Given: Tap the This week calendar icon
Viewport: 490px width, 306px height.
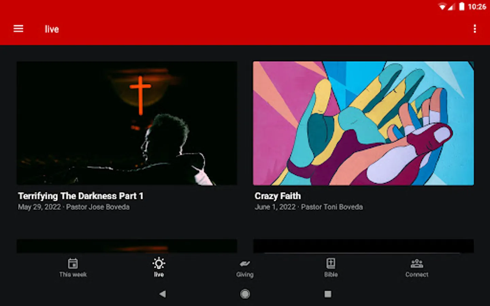Looking at the screenshot, I should click(73, 263).
